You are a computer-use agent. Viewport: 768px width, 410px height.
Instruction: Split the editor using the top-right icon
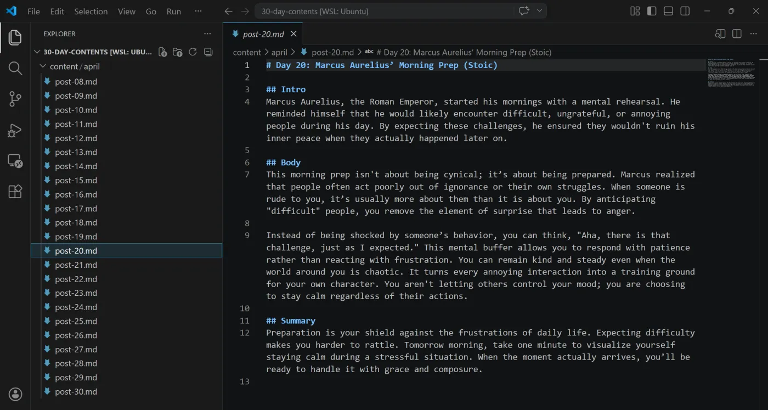pos(736,33)
